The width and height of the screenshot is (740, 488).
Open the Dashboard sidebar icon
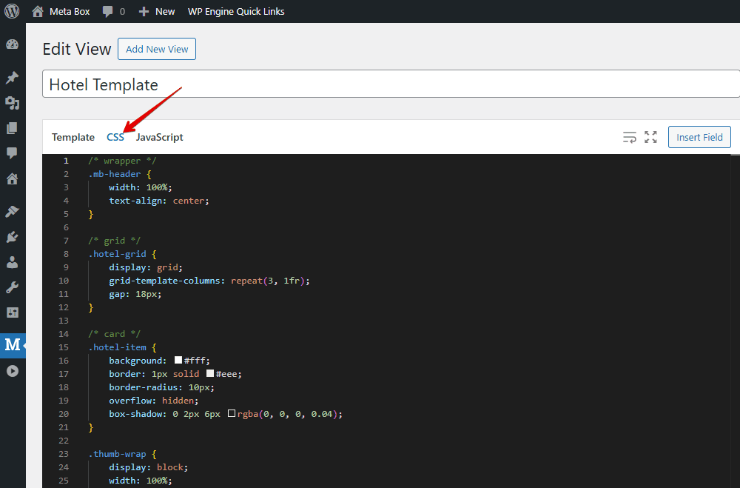tap(12, 44)
